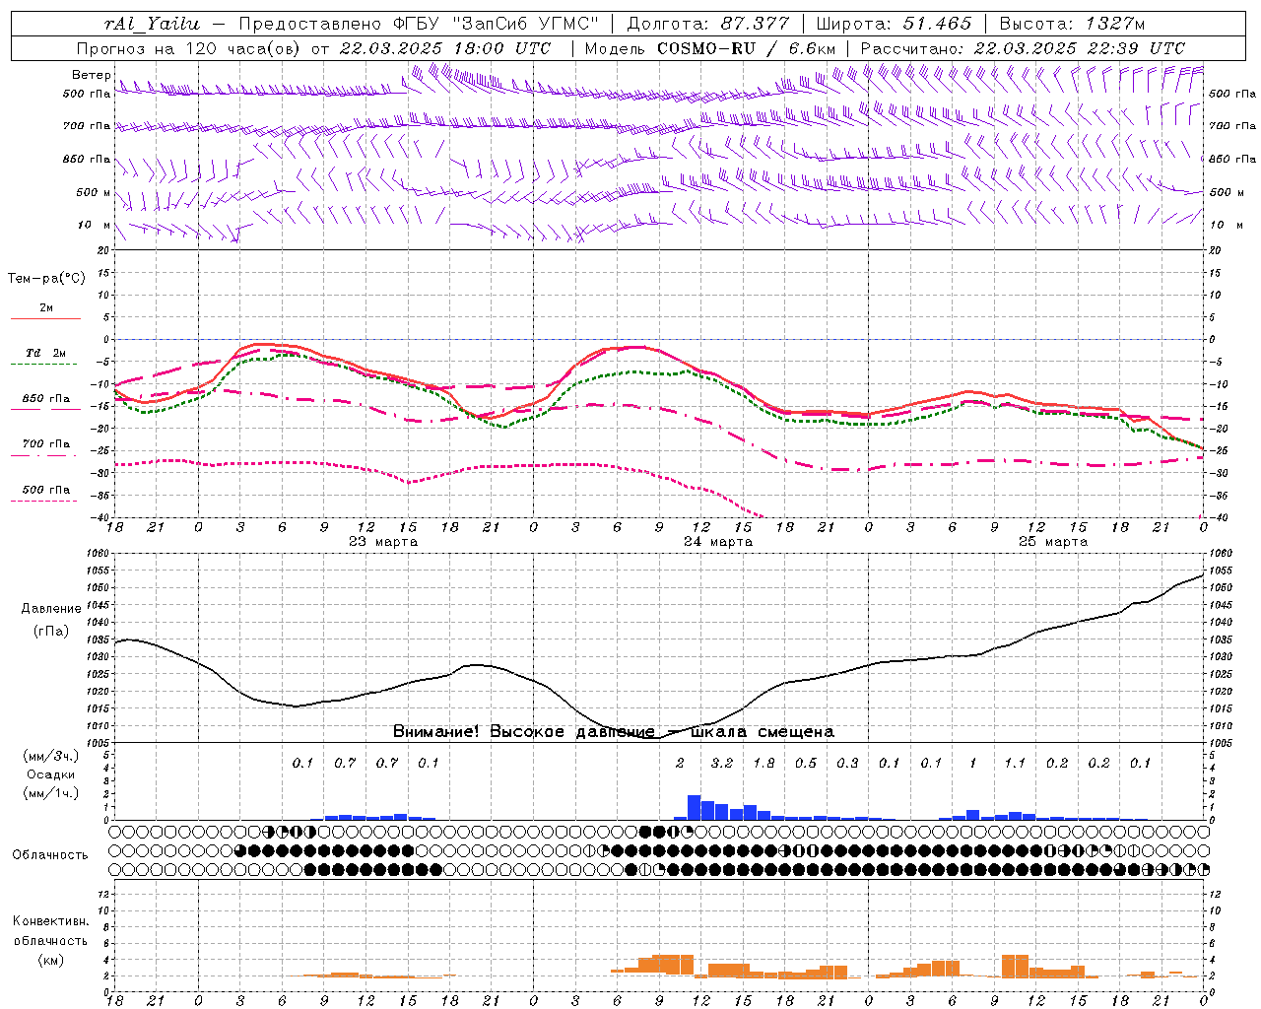1261x1009 pixels.
Task: Click the '23 марта' date label
Action: 383,542
